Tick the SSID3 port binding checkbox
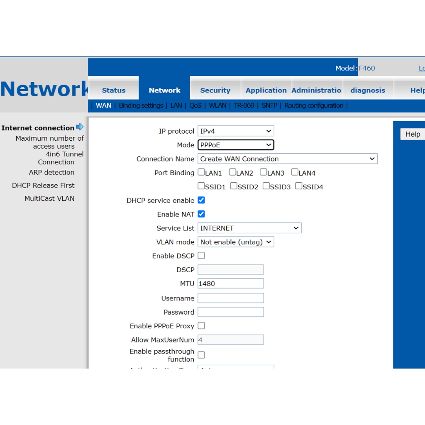This screenshot has width=425, height=425. pyautogui.click(x=266, y=186)
